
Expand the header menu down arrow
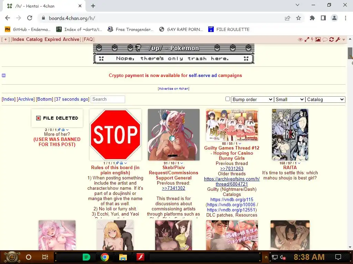coord(344,40)
